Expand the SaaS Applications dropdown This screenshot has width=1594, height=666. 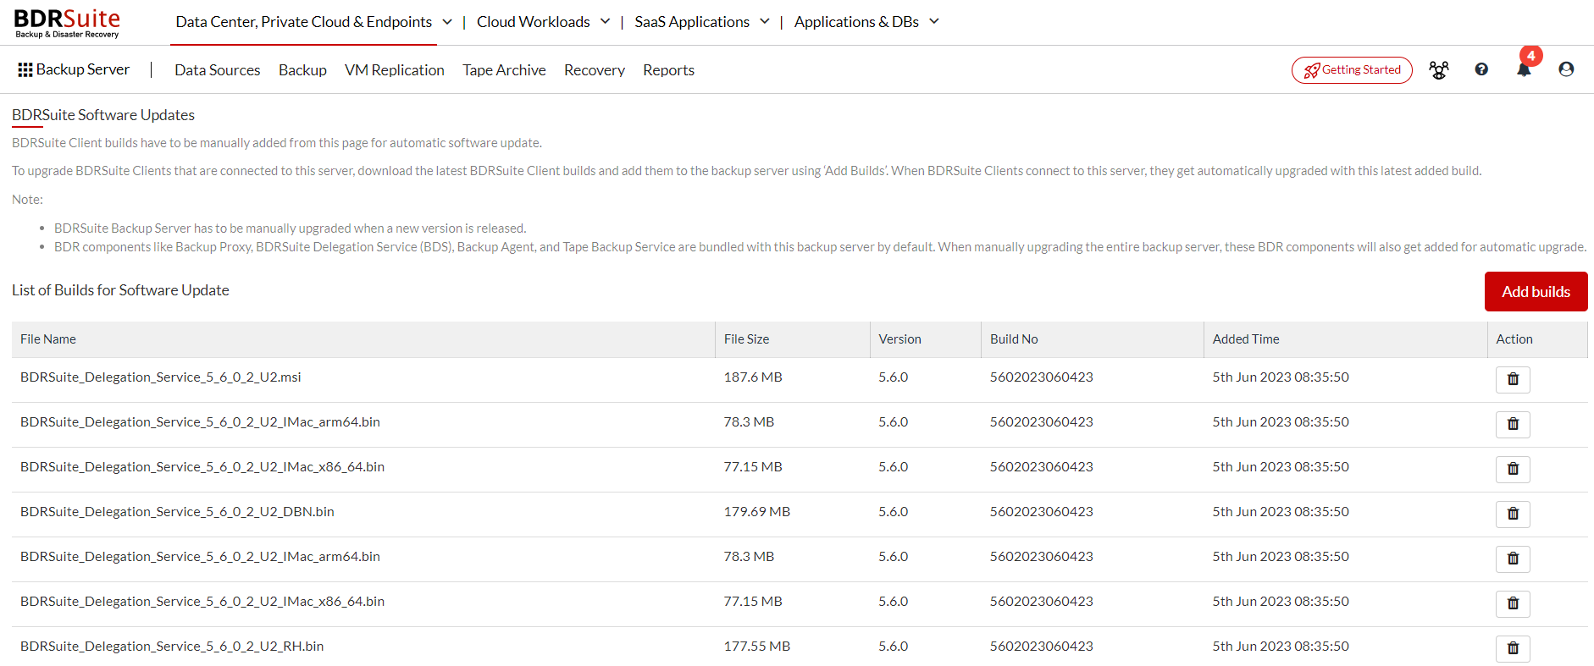tap(764, 21)
